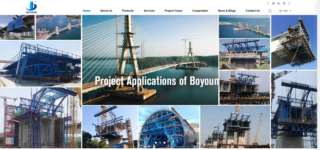The width and height of the screenshot is (320, 150).
Task: Open the Skype contact icon
Action: (284, 3)
